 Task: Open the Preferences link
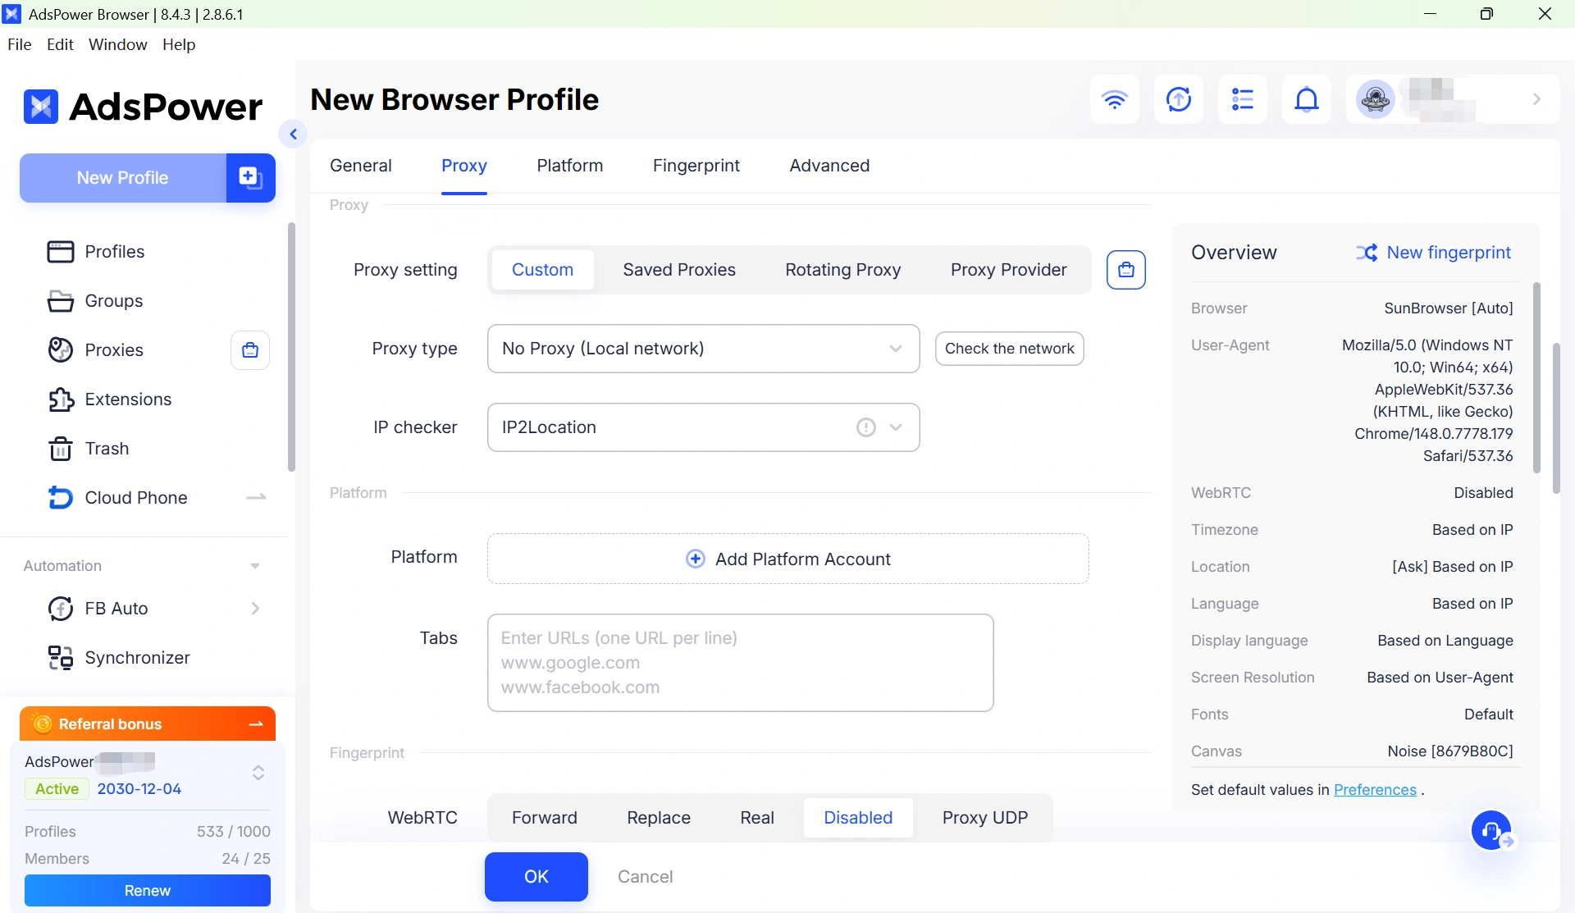pos(1375,790)
